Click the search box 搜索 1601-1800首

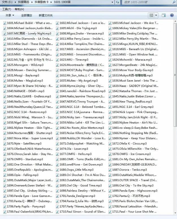click(x=147, y=2)
